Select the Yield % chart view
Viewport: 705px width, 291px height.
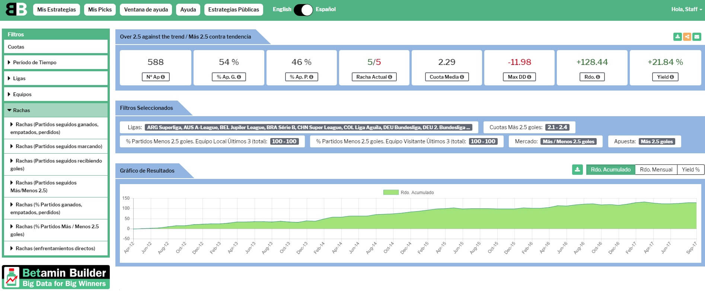tap(690, 170)
